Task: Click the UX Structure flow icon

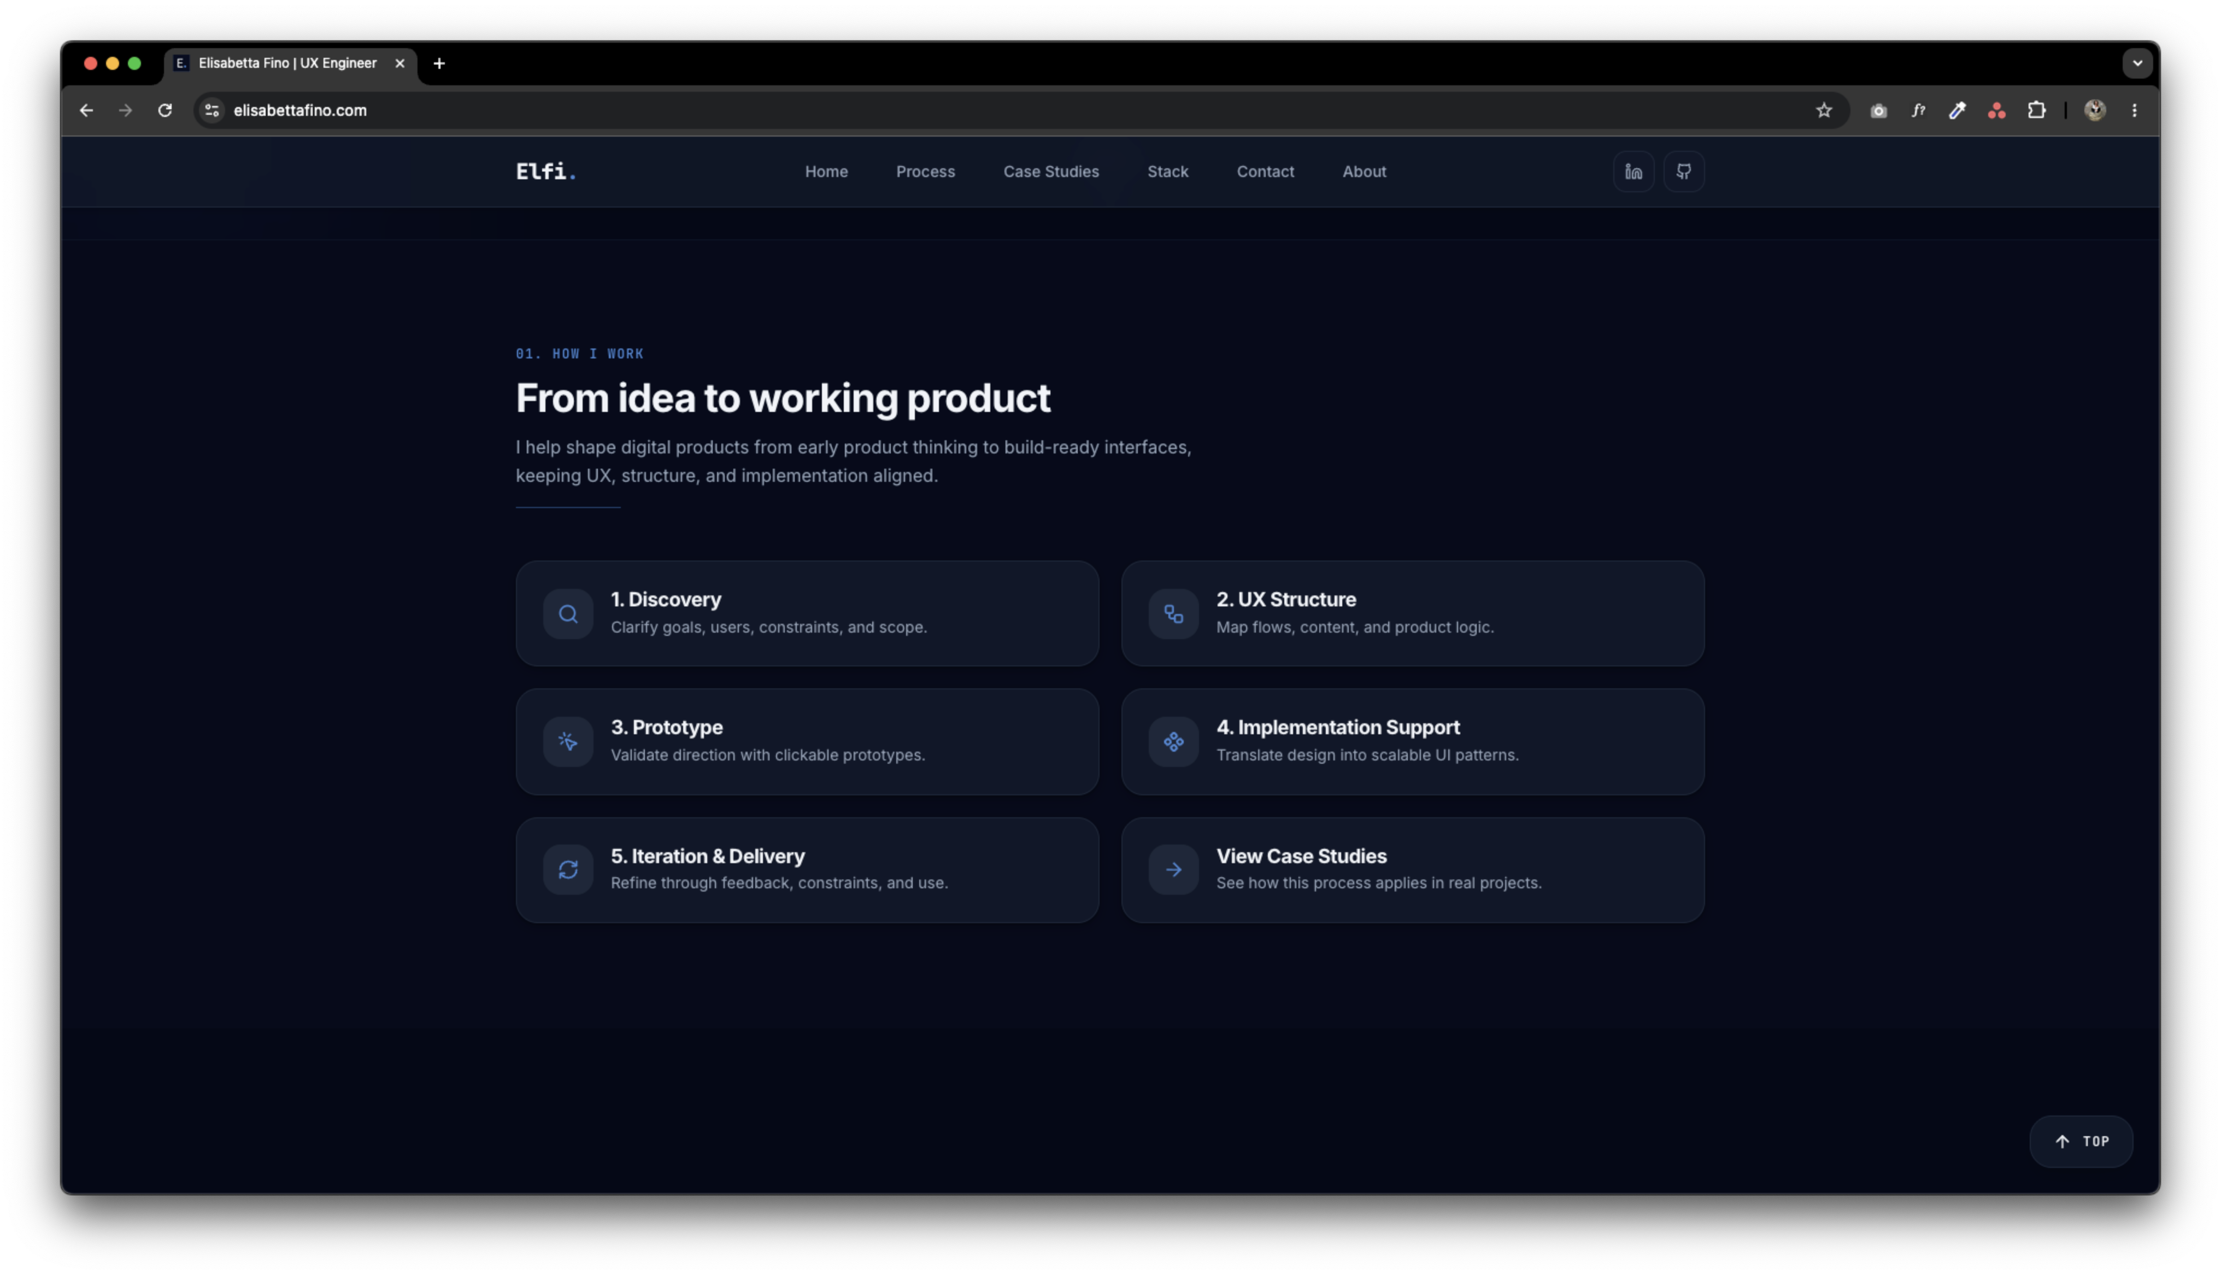Action: tap(1173, 614)
